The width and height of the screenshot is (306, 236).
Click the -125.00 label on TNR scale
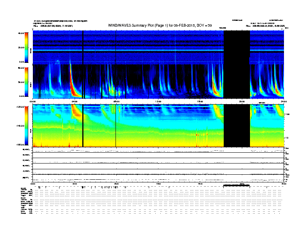pos(20,107)
